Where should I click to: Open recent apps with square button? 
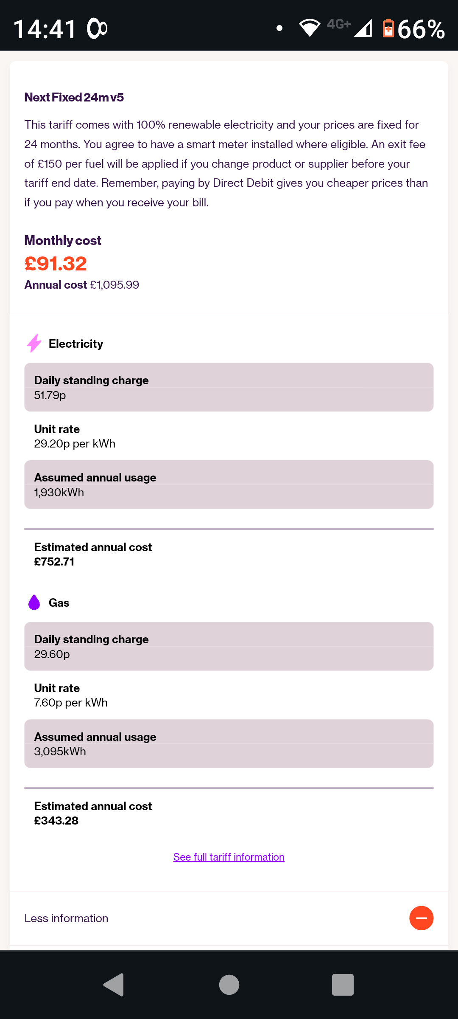[x=343, y=985]
